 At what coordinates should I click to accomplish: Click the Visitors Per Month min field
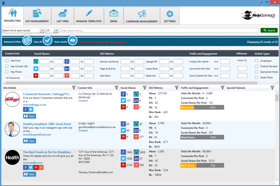(225, 61)
